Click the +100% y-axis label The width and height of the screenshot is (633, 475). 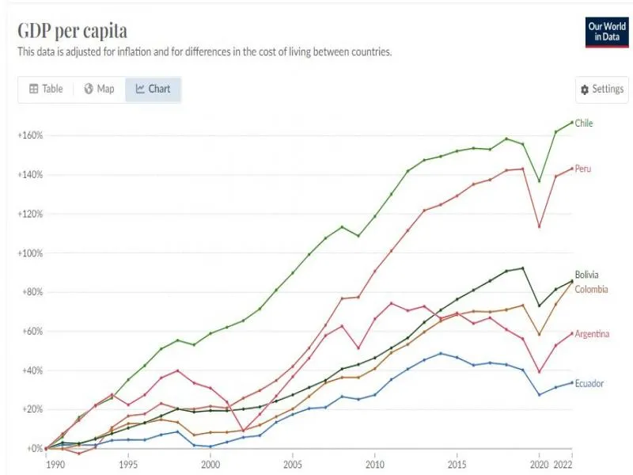[x=29, y=253]
